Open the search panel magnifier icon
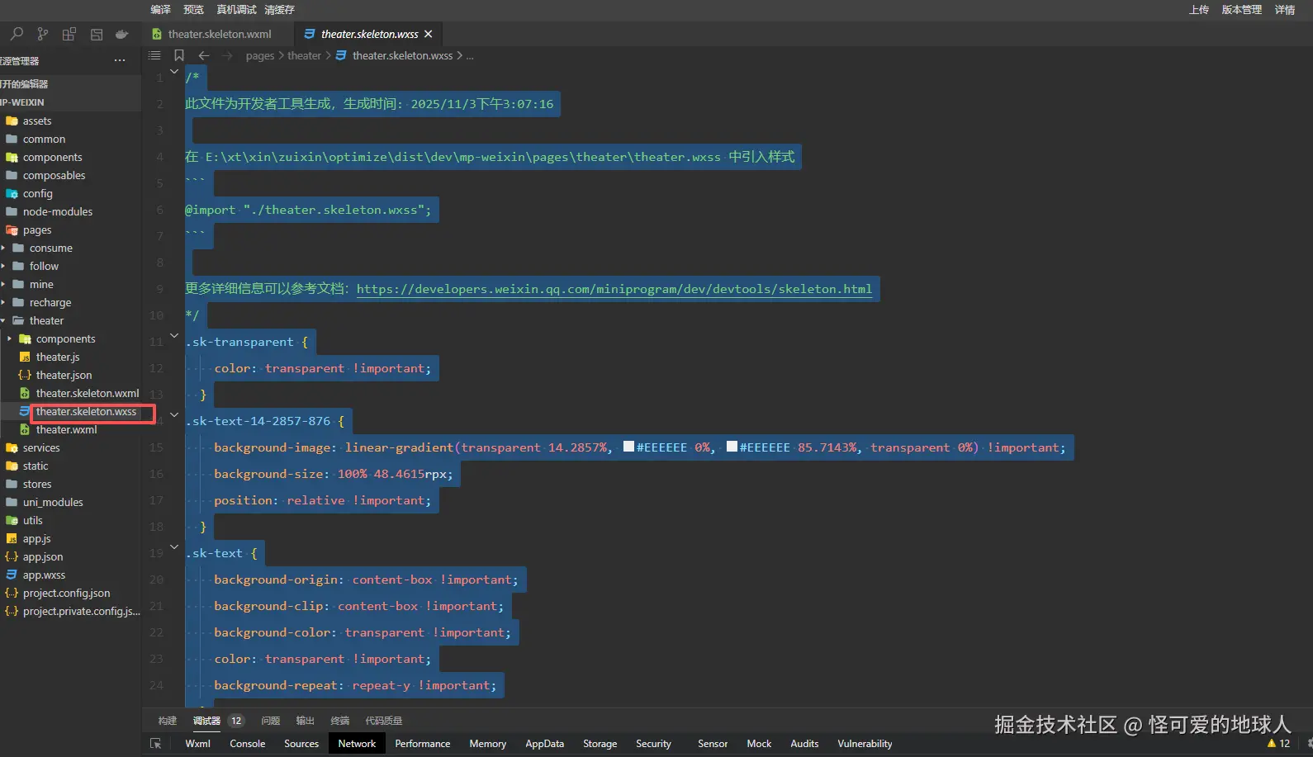 pyautogui.click(x=17, y=35)
